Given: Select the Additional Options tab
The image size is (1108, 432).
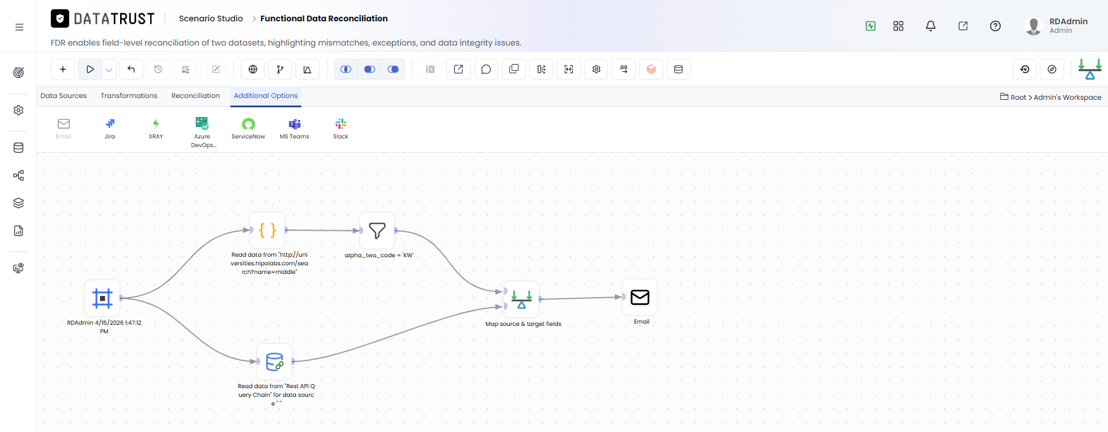Looking at the screenshot, I should pyautogui.click(x=266, y=96).
